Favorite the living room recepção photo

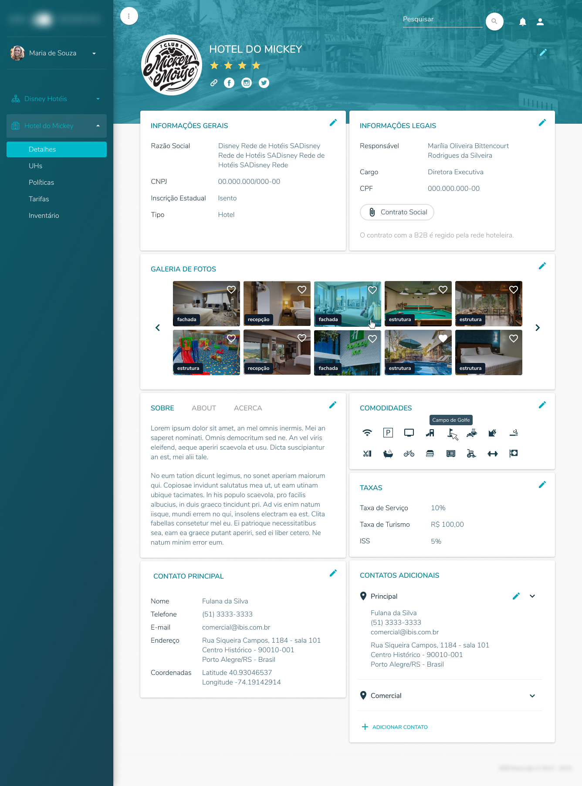[302, 339]
